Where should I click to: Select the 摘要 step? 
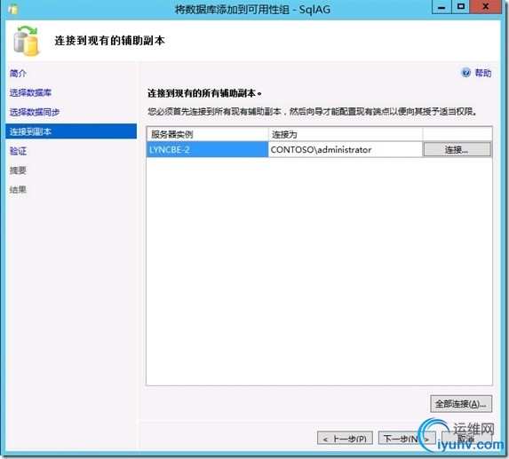coord(18,170)
